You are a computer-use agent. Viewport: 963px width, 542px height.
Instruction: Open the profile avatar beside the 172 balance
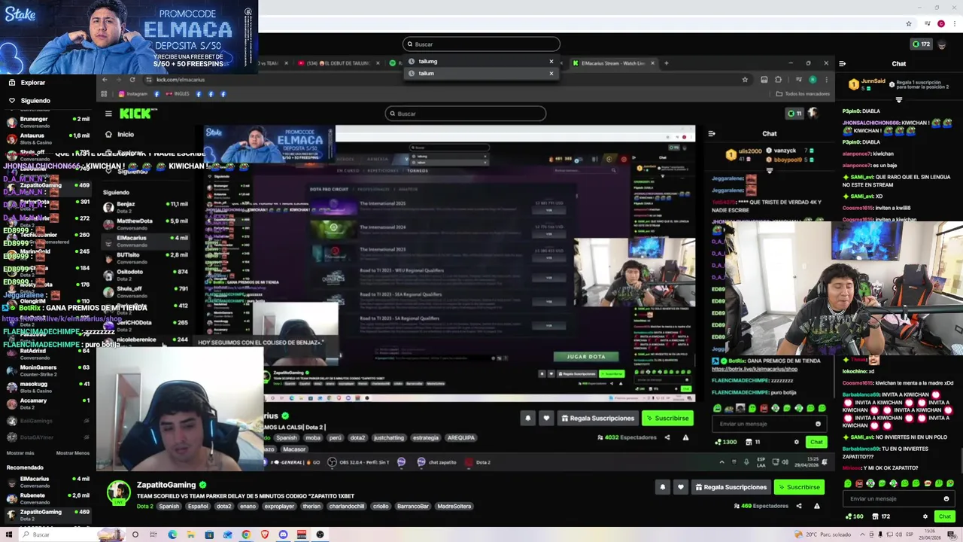tap(942, 44)
